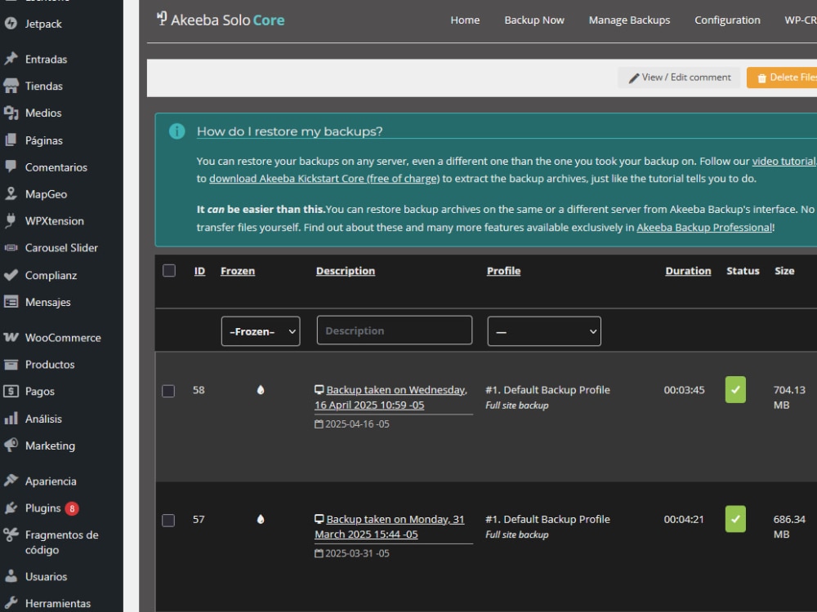Sort backups by Description column header

click(x=346, y=271)
